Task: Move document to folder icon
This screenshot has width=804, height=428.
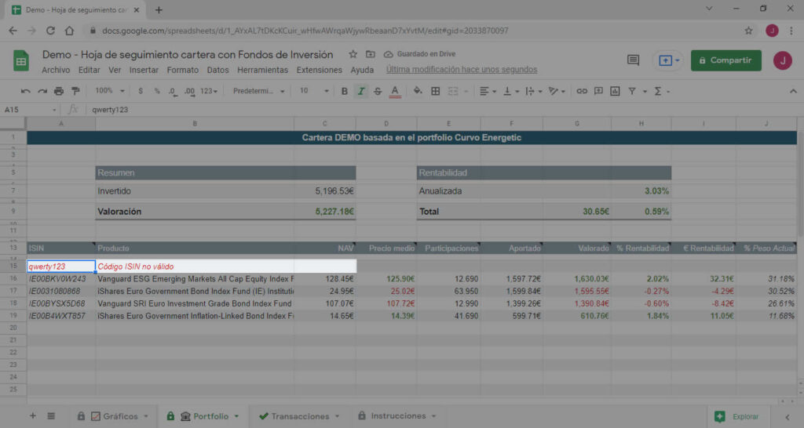Action: [x=371, y=54]
